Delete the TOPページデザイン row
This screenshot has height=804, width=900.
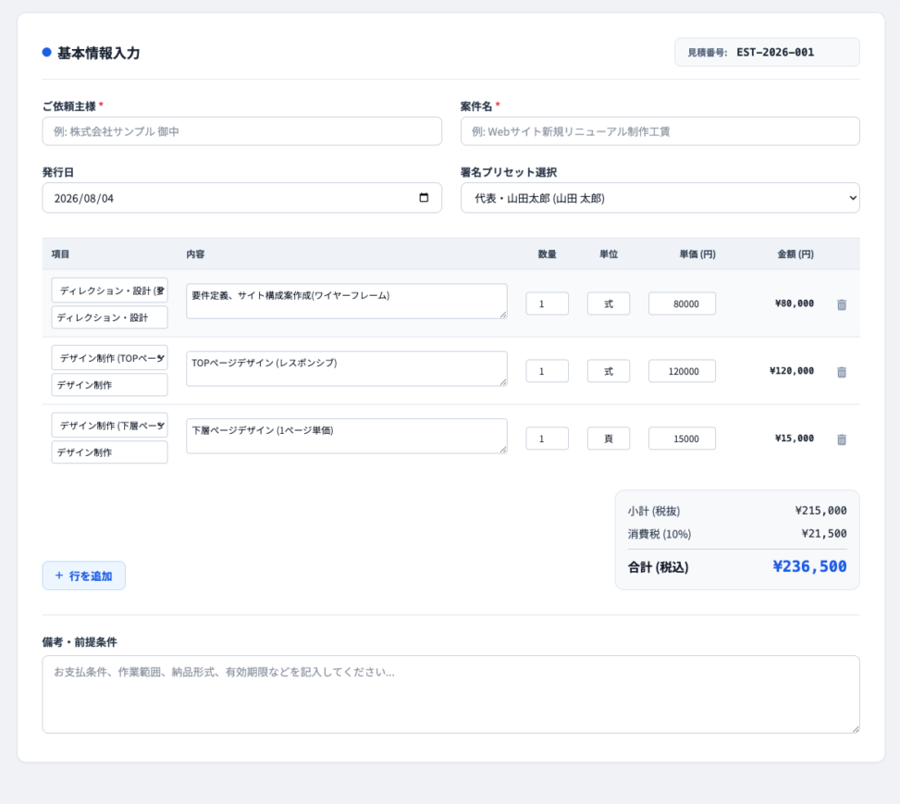tap(842, 372)
